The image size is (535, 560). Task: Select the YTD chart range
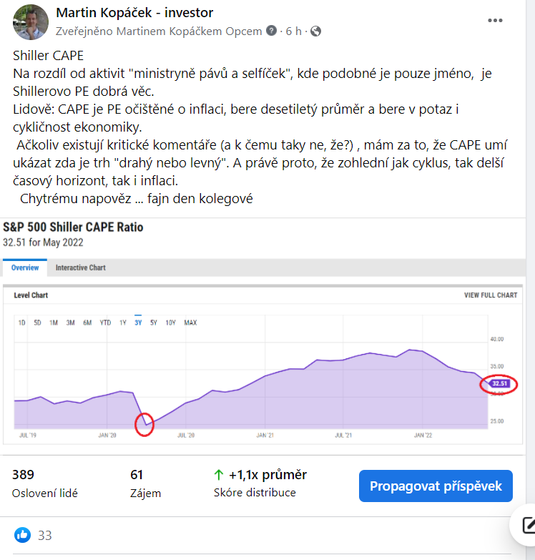(x=105, y=323)
